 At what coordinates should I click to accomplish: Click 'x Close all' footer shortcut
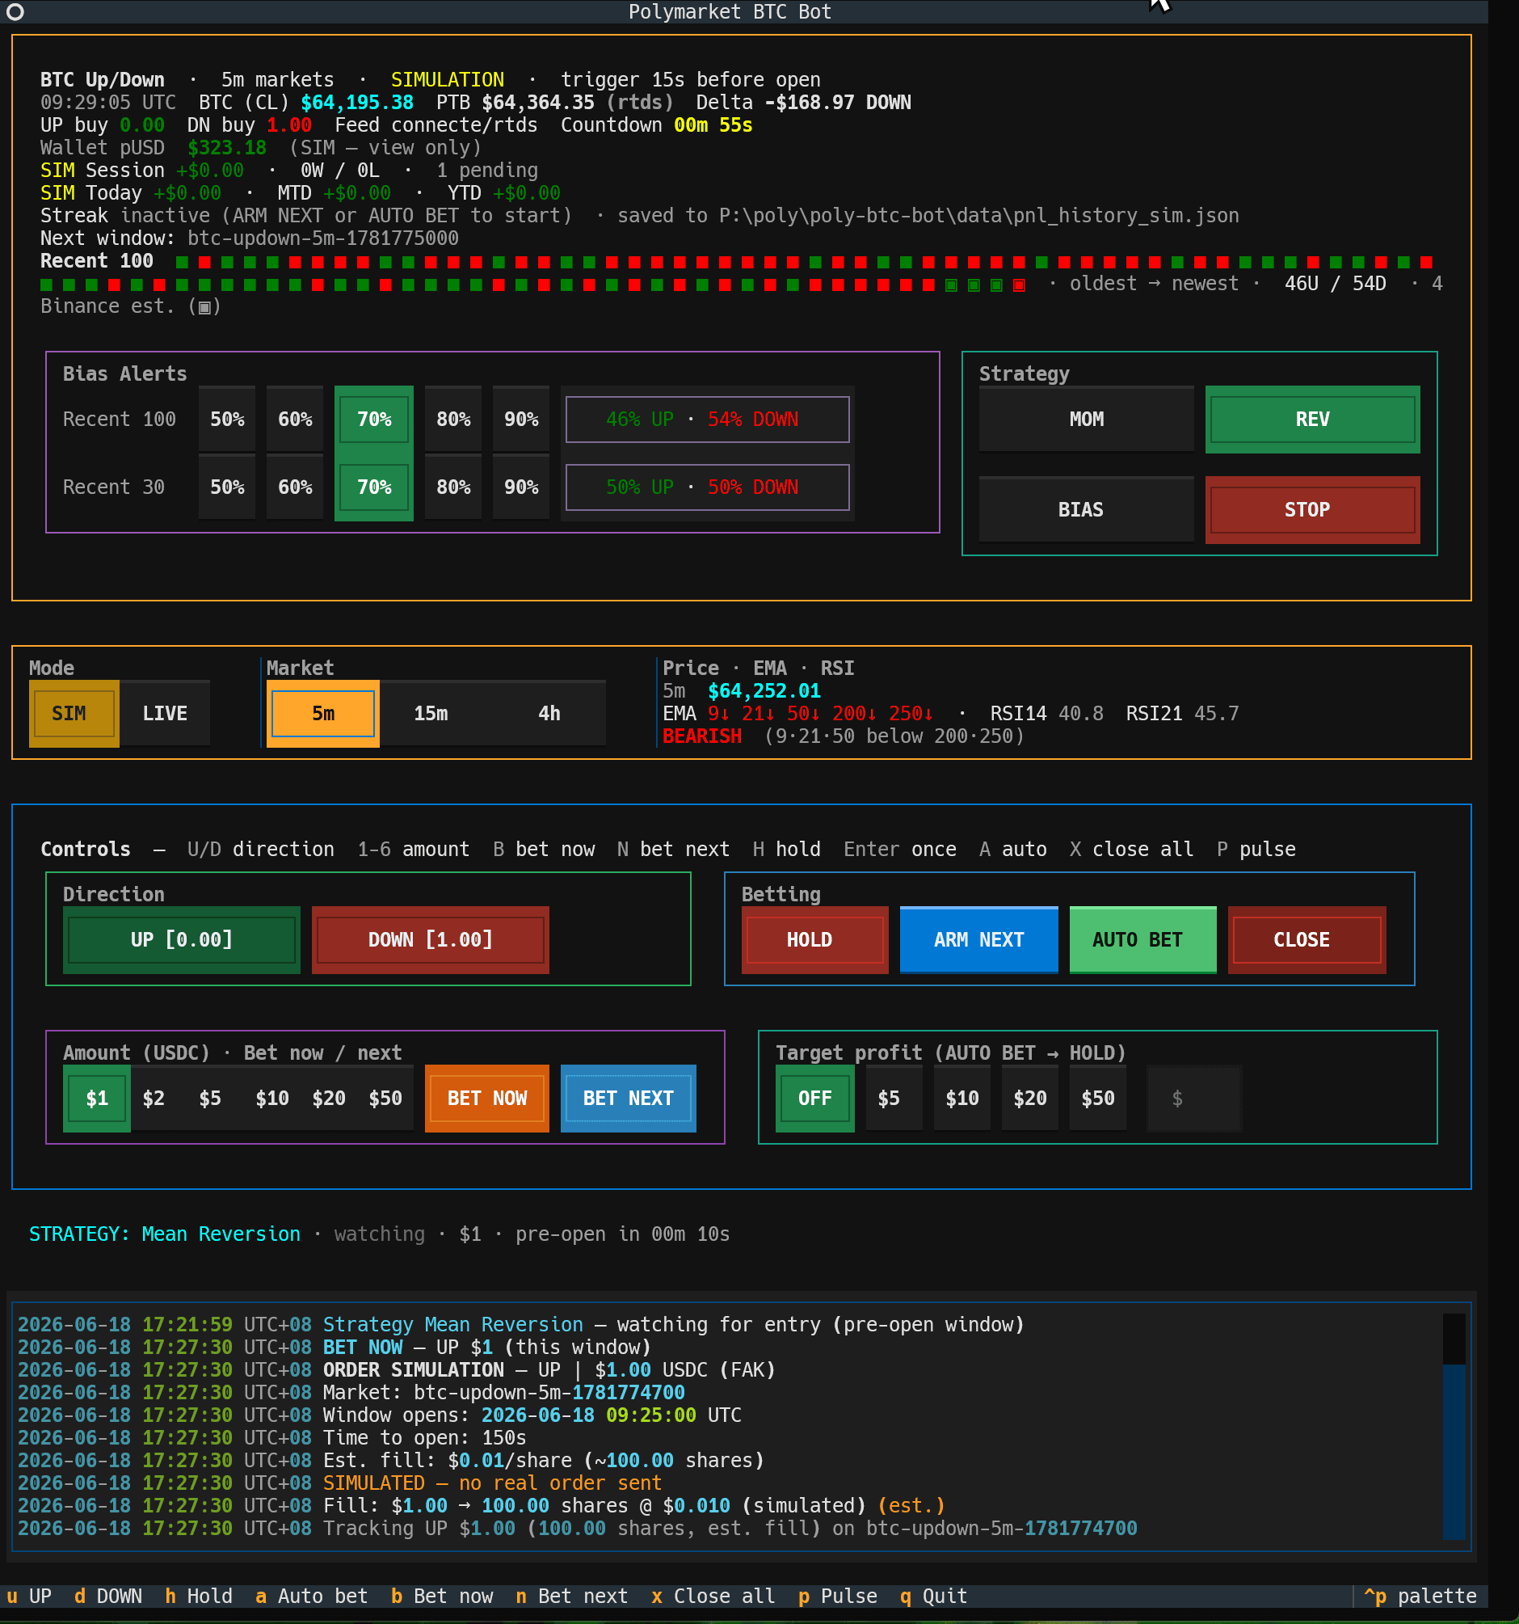[x=713, y=1596]
